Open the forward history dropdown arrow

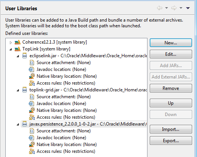point(181,8)
